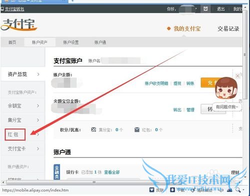Screen dimensions: 250x196
Task: Expand the account name dropdown arrow
Action: coord(196,8)
